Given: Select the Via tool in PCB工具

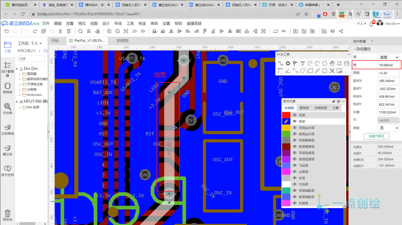Looking at the screenshot, I should coord(295,63).
